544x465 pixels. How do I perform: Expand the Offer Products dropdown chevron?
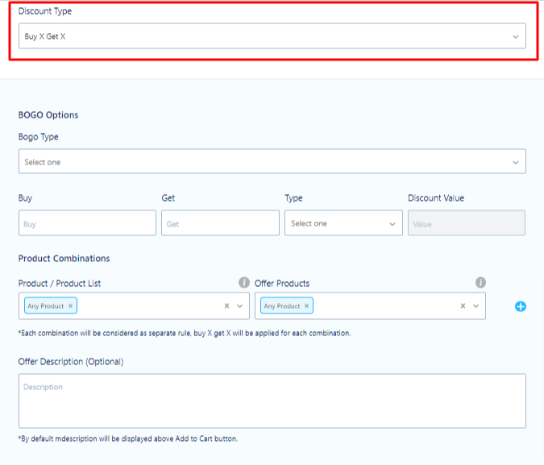coord(475,305)
